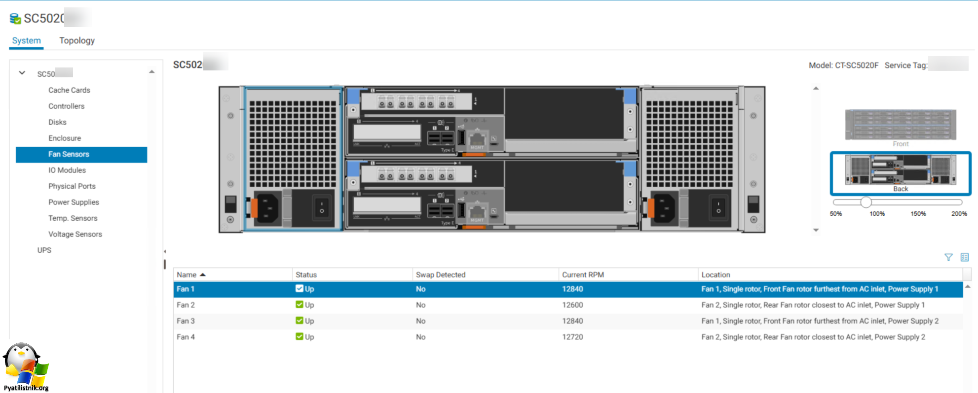
Task: Click the top controller module in chassis image
Action: point(491,122)
